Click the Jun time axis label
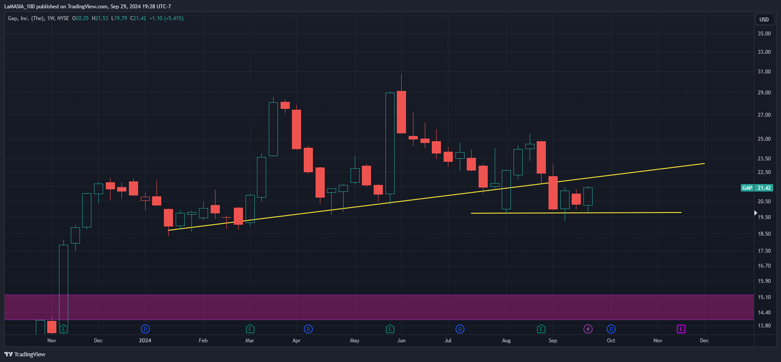Image resolution: width=781 pixels, height=362 pixels. [401, 341]
